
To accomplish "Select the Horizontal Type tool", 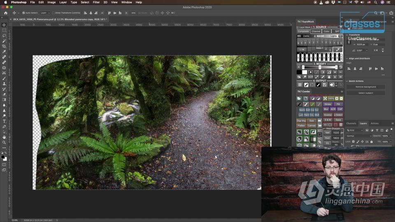I will 4,121.
